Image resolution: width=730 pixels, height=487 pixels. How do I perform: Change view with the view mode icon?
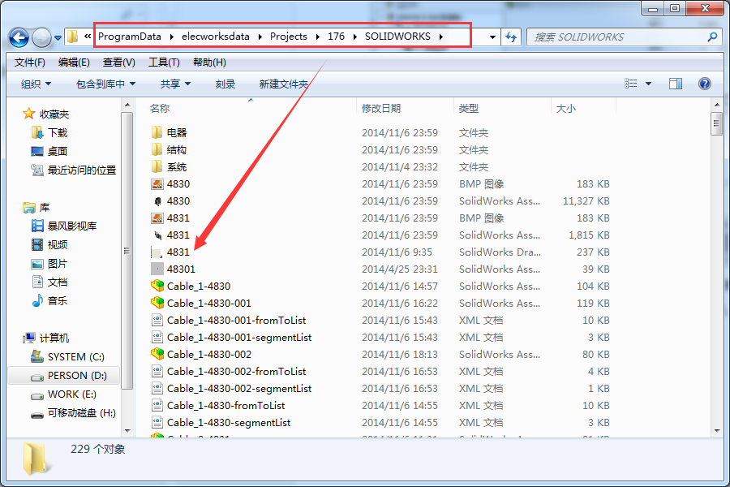631,84
